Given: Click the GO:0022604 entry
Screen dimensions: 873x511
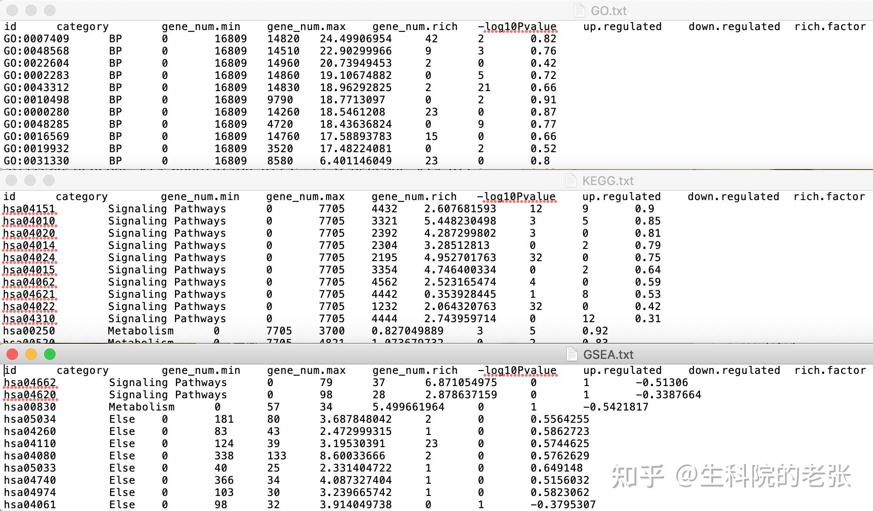Looking at the screenshot, I should [36, 63].
